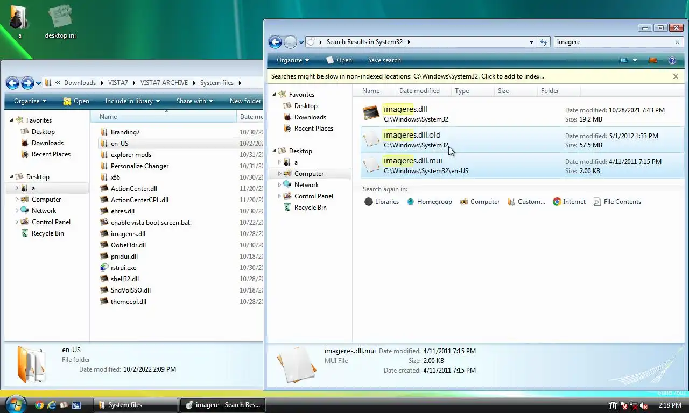Go forward in the System files window

click(27, 83)
